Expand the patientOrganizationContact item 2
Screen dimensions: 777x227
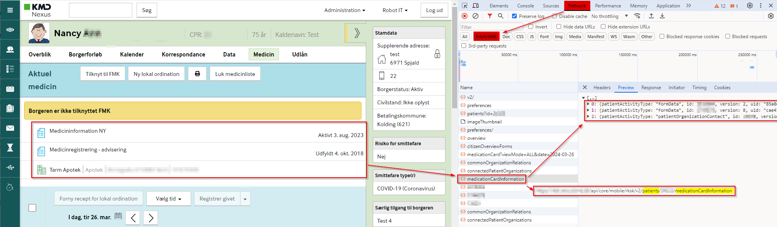pyautogui.click(x=588, y=116)
